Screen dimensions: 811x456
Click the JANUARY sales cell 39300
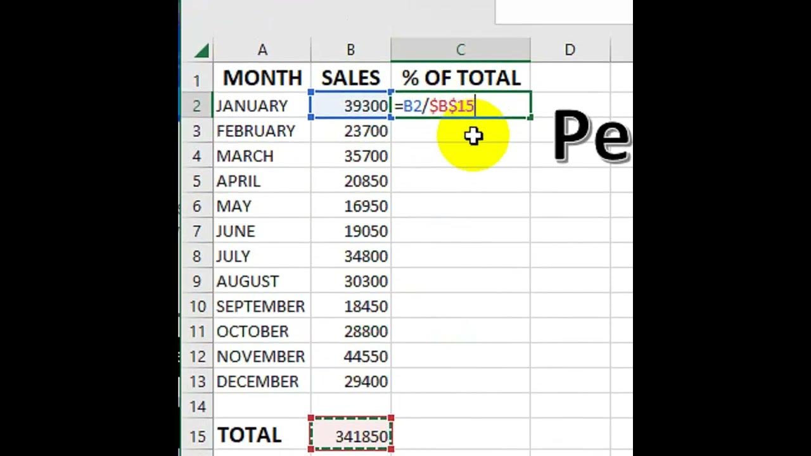351,106
